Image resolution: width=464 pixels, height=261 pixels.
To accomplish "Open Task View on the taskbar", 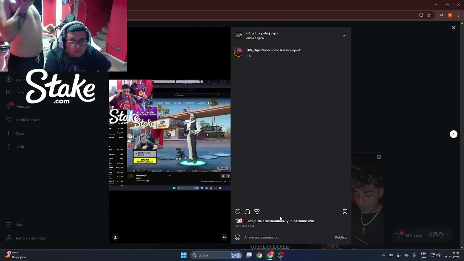I will click(249, 255).
